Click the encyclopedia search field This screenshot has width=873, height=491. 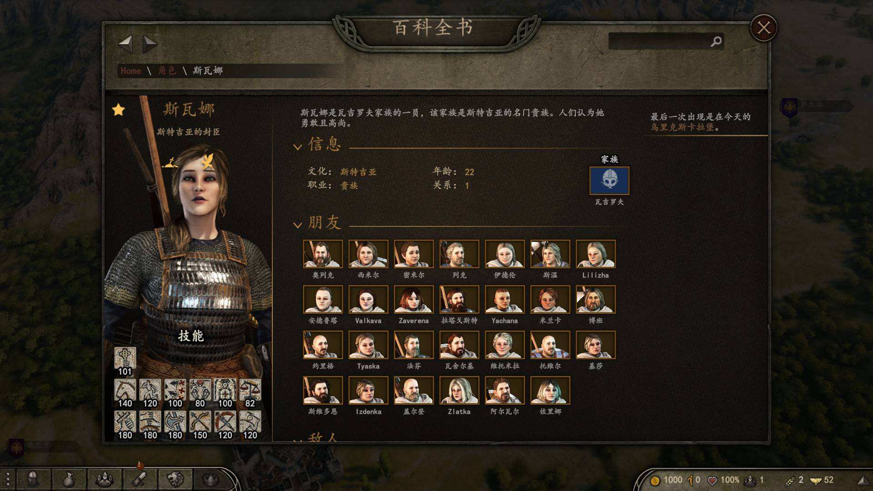pyautogui.click(x=659, y=41)
